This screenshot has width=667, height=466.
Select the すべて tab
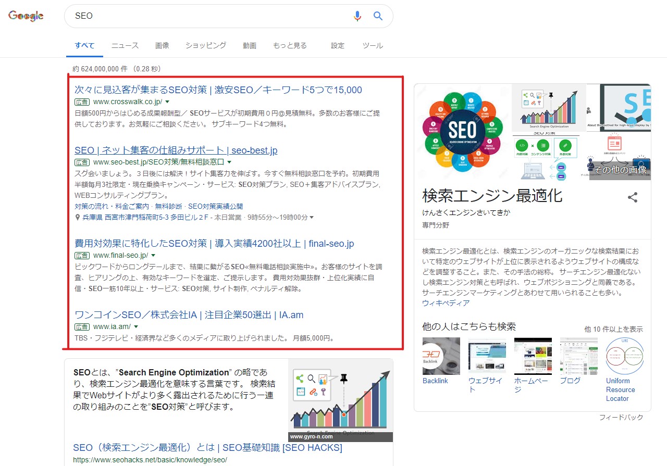pos(84,45)
